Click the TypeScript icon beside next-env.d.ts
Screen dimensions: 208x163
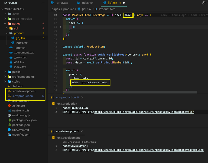coord(9,110)
